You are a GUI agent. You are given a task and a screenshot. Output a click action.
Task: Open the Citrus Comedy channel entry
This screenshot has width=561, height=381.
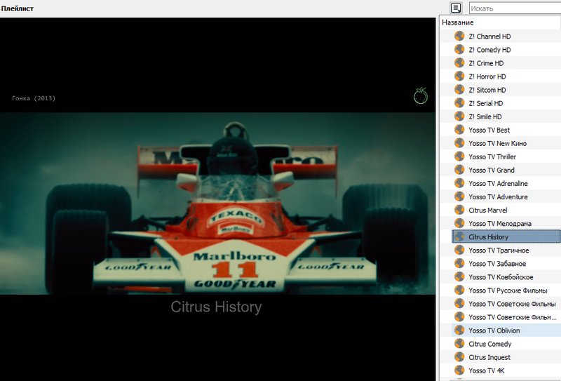tap(489, 344)
